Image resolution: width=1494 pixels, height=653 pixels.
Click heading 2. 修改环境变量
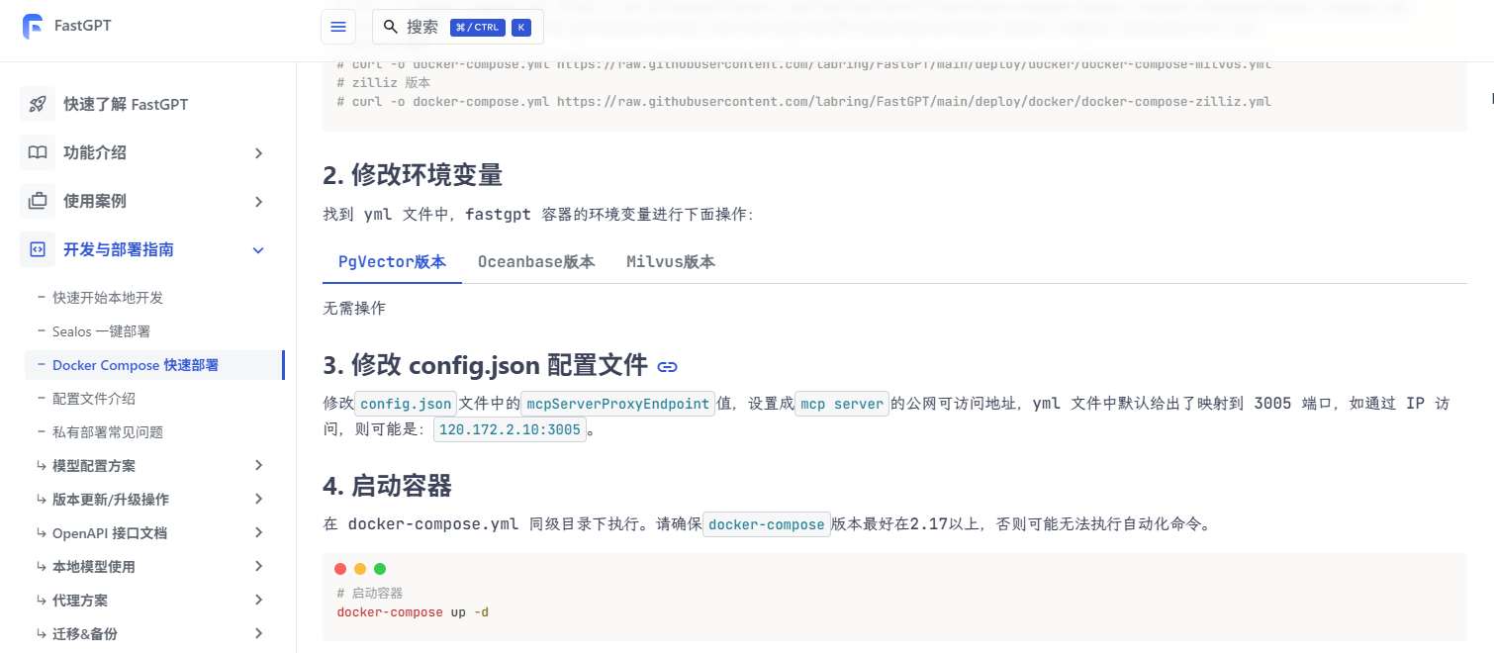pos(413,175)
